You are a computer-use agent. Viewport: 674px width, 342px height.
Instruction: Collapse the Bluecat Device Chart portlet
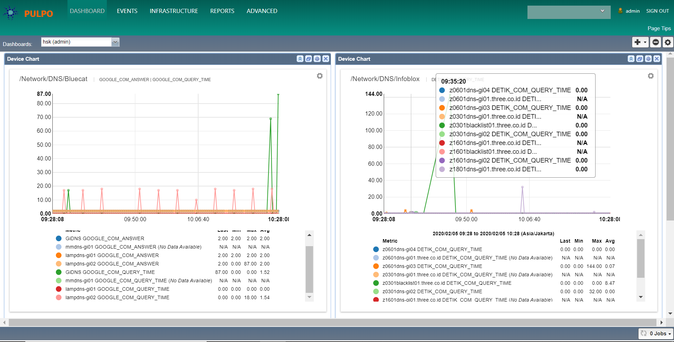point(300,59)
